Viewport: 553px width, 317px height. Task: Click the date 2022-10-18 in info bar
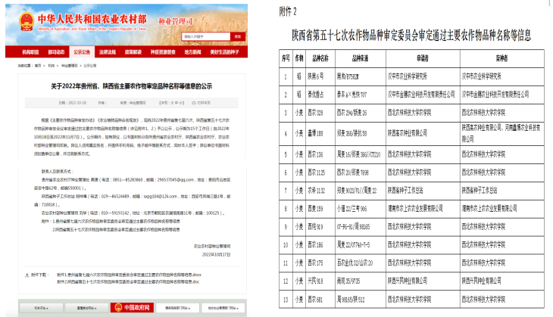tap(73, 103)
